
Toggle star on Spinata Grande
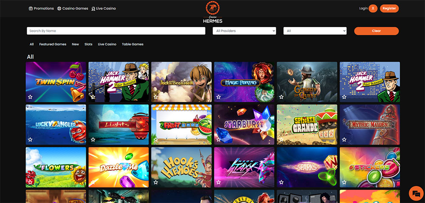tap(281, 139)
